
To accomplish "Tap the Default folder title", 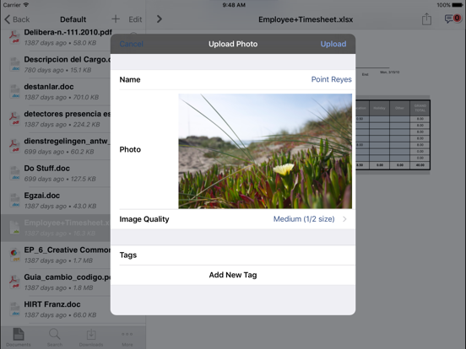I will point(73,19).
